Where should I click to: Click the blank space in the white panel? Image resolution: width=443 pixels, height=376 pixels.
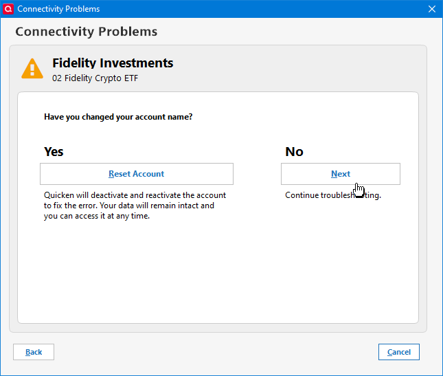[217, 275]
